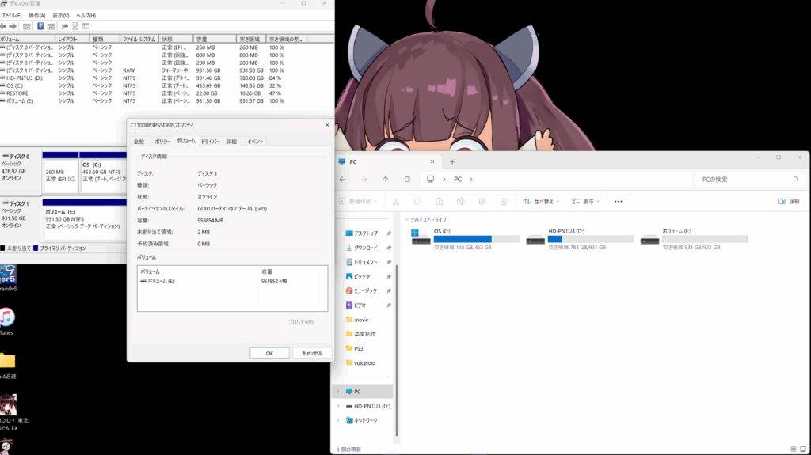
Task: Open デスクトップ in Explorer quick access
Action: (x=365, y=233)
